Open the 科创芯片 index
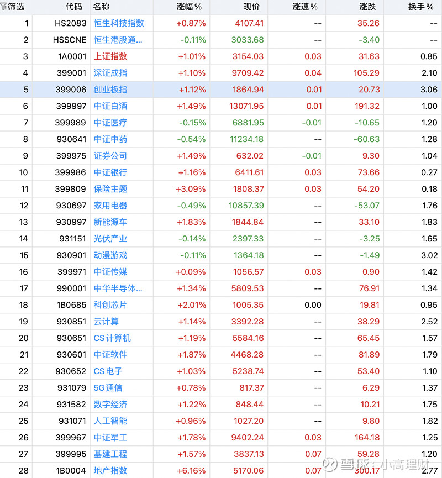 tap(110, 305)
